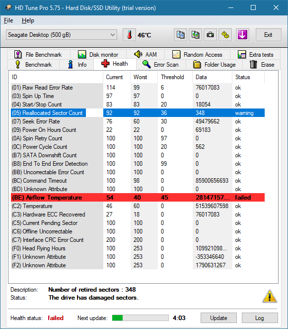Viewport: 288px width, 329px height.
Task: Click the thermometer temperature icon
Action: [129, 35]
